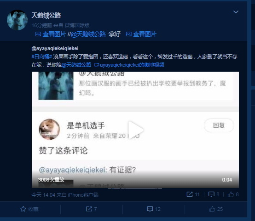Like the post with thumbs-up 25
The height and width of the screenshot is (221, 255).
tap(216, 209)
